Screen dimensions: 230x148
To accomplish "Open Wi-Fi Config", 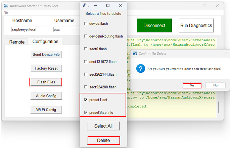I will 46,110.
